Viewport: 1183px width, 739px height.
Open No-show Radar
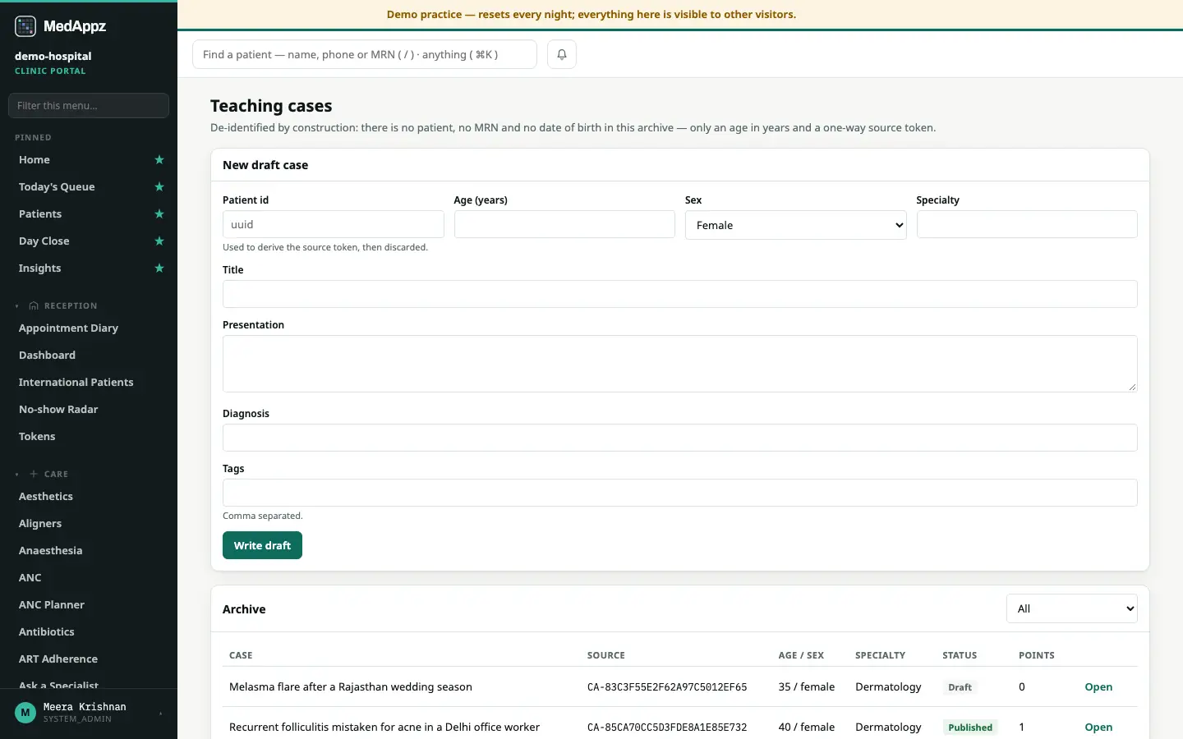pos(58,410)
